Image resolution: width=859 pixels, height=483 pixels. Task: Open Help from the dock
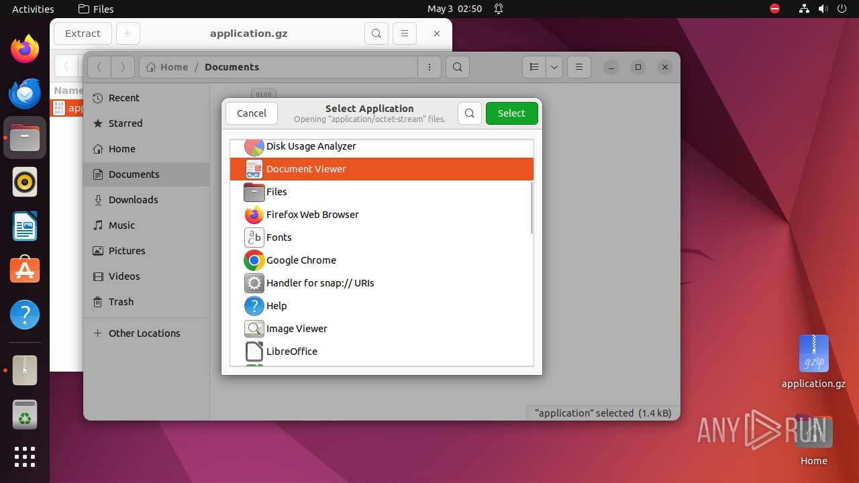click(25, 315)
